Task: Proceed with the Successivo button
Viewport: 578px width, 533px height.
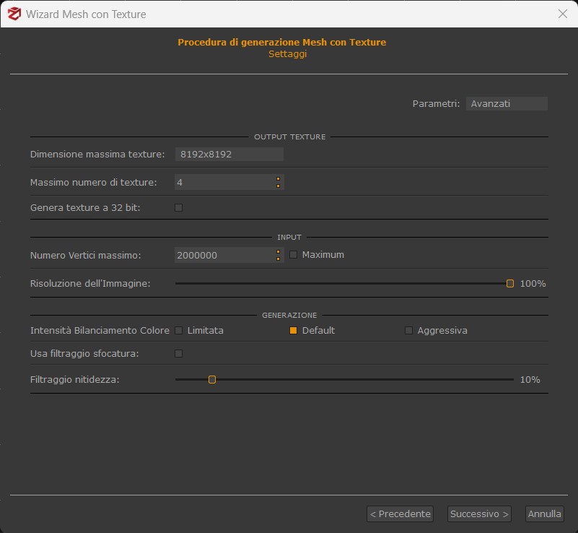Action: point(479,513)
